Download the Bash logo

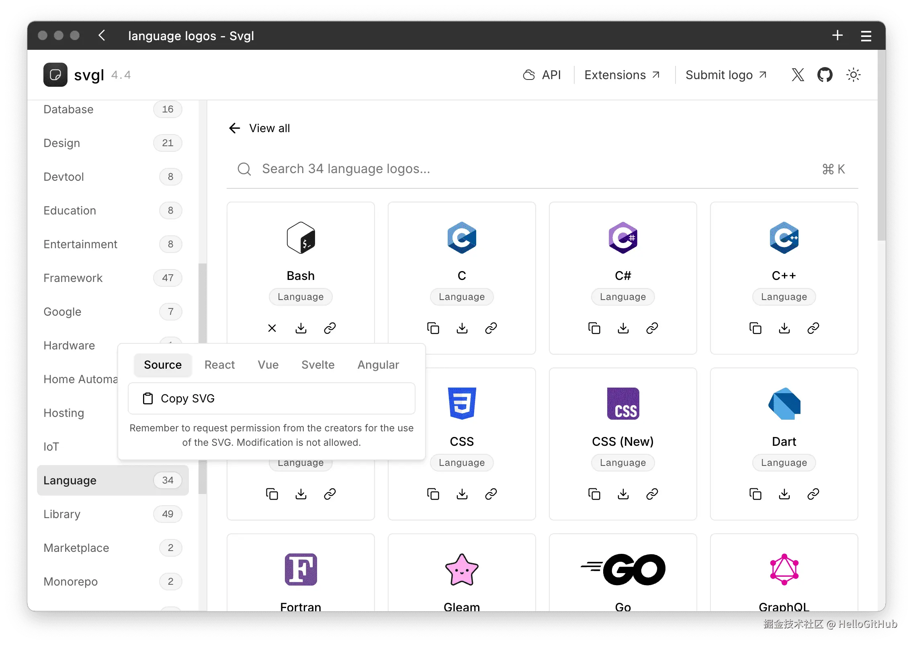tap(301, 328)
